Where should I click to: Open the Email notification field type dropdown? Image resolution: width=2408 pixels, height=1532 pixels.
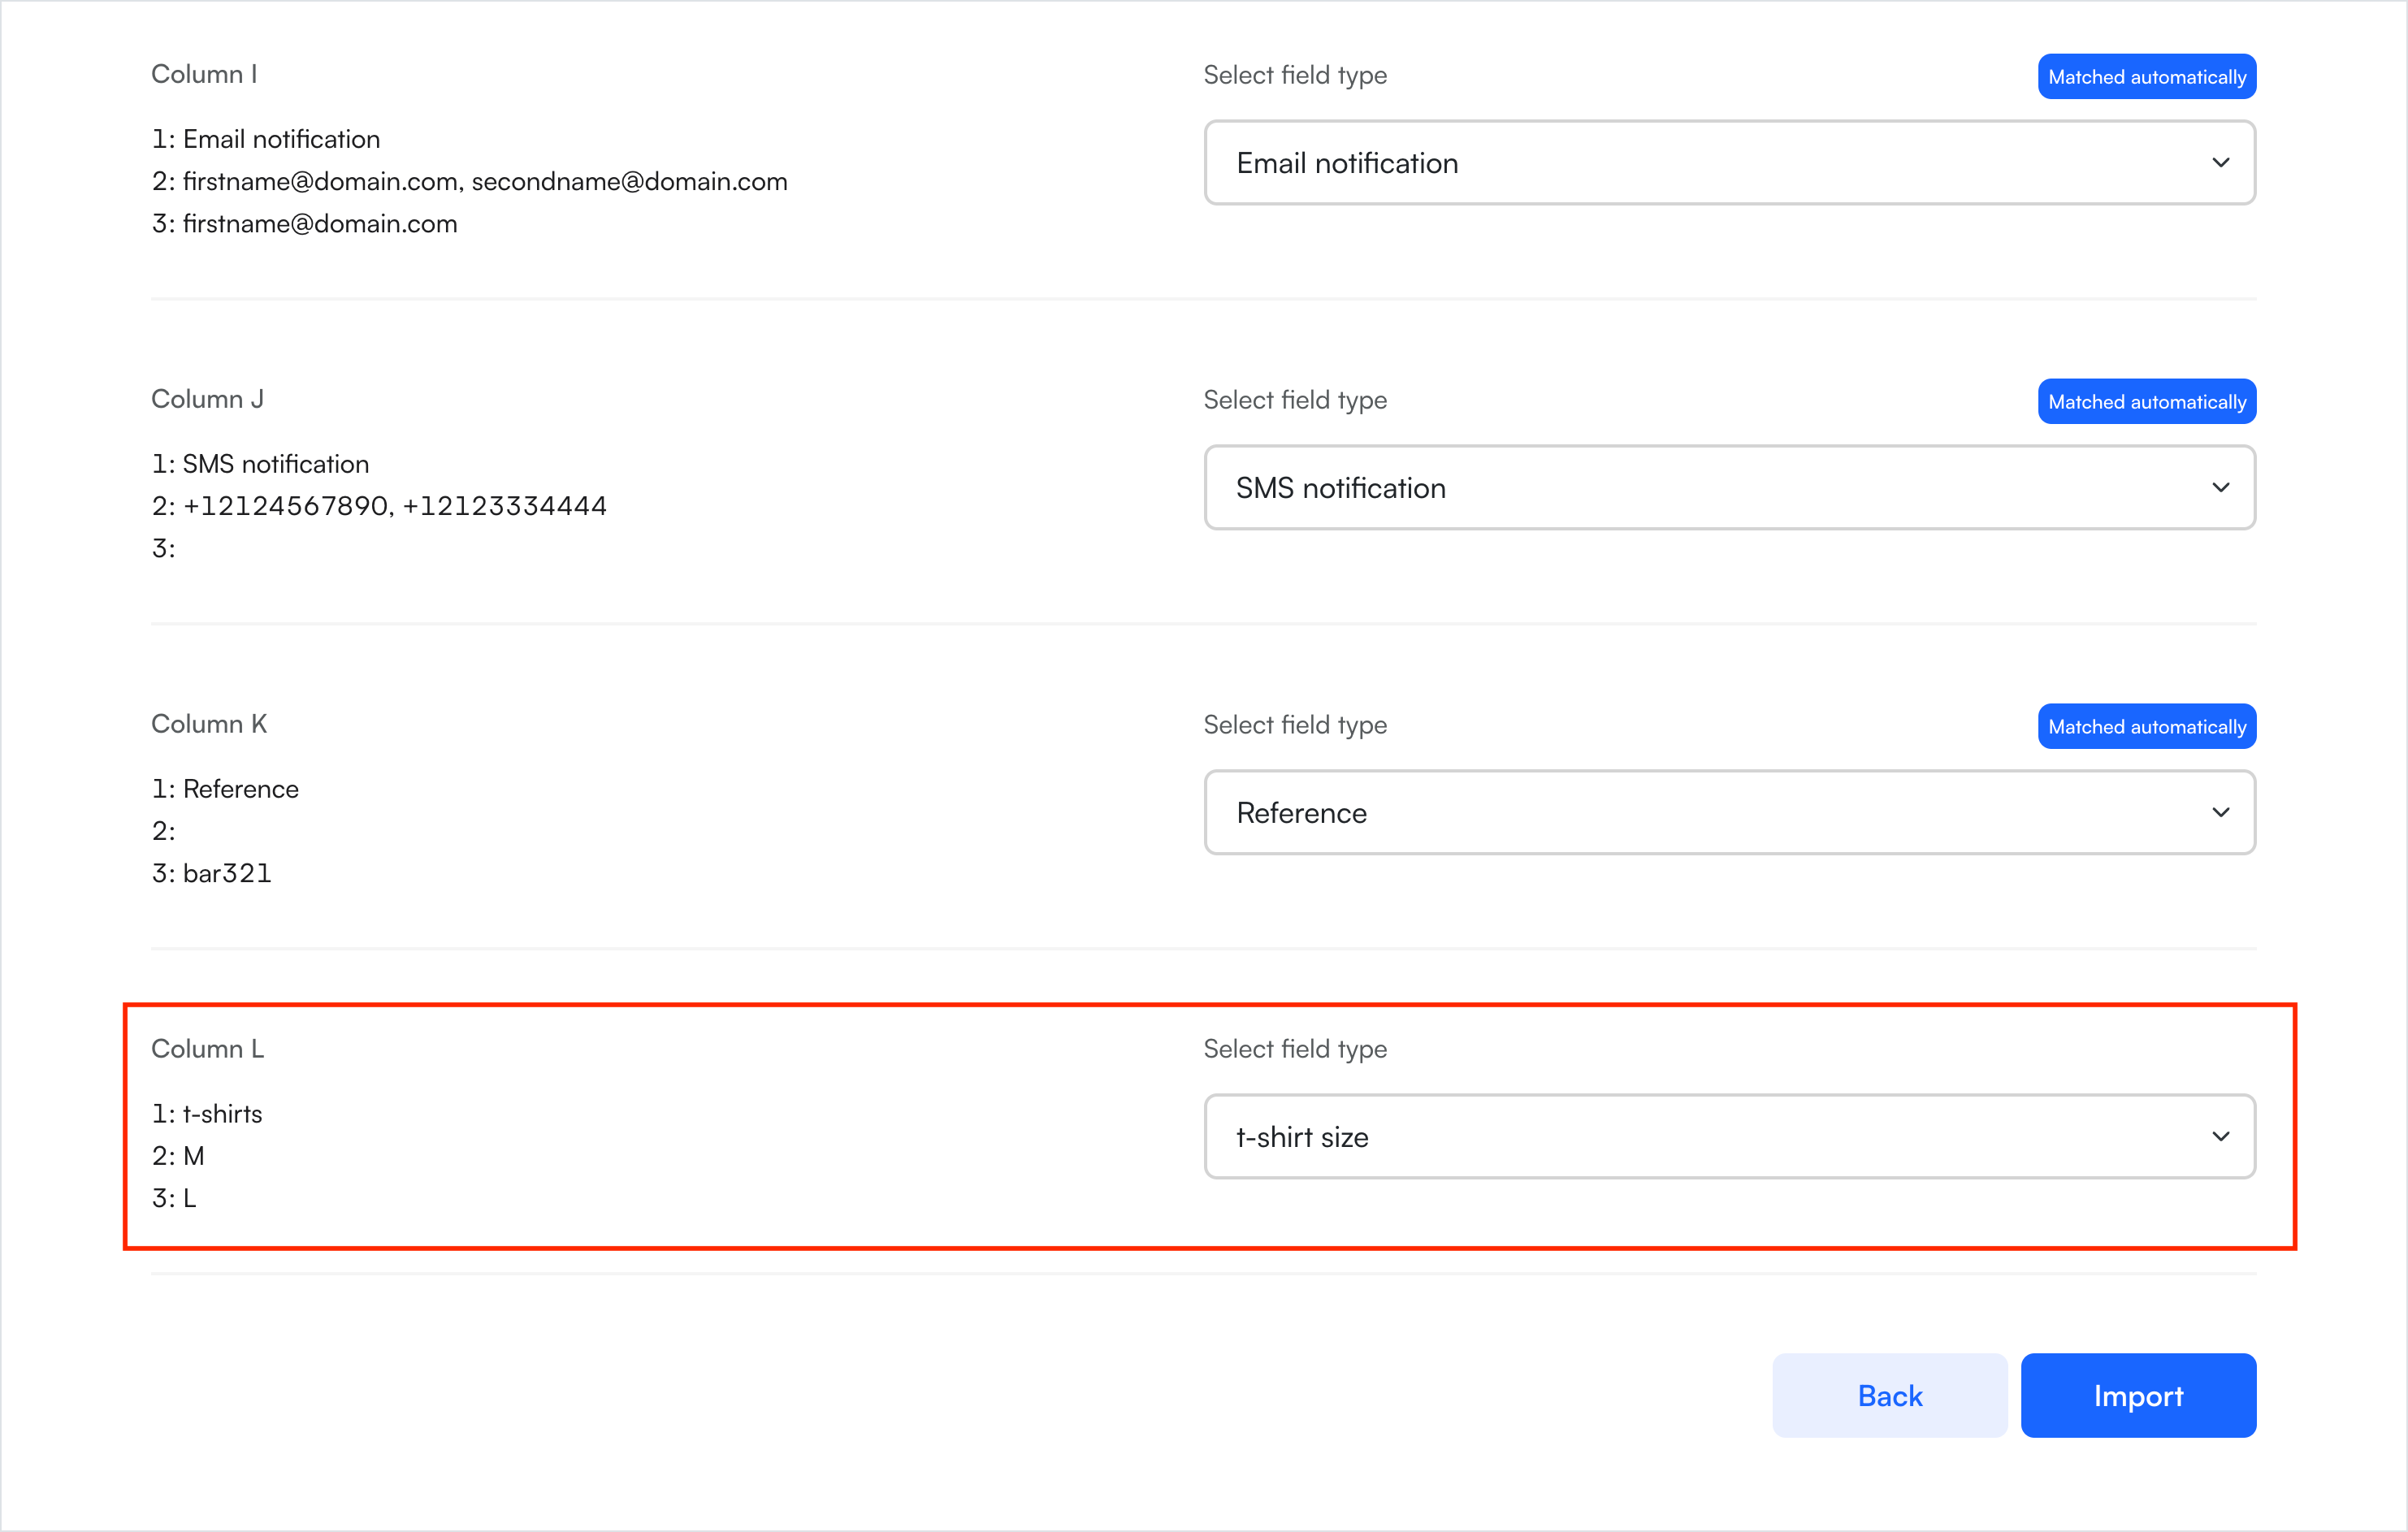tap(1728, 163)
